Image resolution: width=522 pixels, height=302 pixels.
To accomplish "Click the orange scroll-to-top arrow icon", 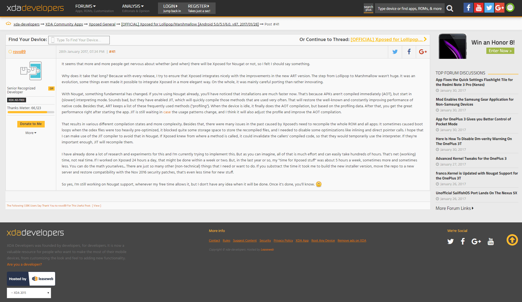I will pos(512,240).
